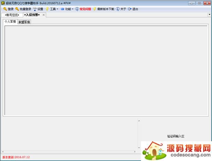
Task: Open the 个人军情 sub-tab
Action: click(10, 22)
